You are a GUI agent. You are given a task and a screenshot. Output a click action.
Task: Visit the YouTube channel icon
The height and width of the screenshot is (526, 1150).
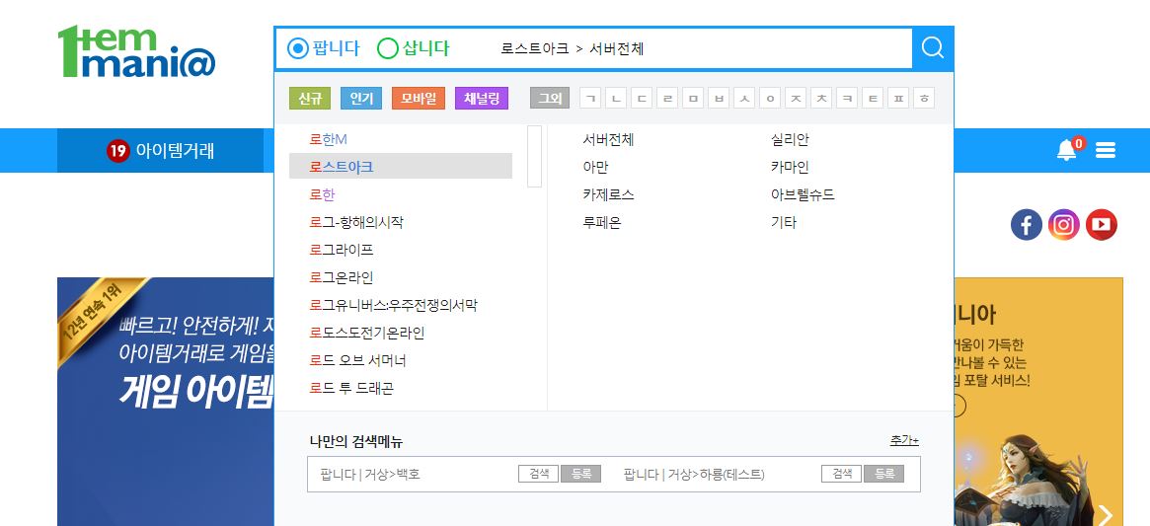(x=1101, y=224)
